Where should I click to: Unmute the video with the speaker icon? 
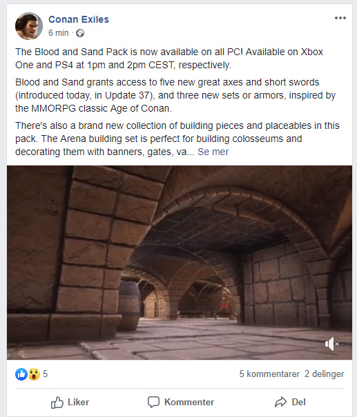click(x=331, y=344)
